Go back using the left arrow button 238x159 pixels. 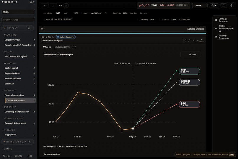point(45,5)
